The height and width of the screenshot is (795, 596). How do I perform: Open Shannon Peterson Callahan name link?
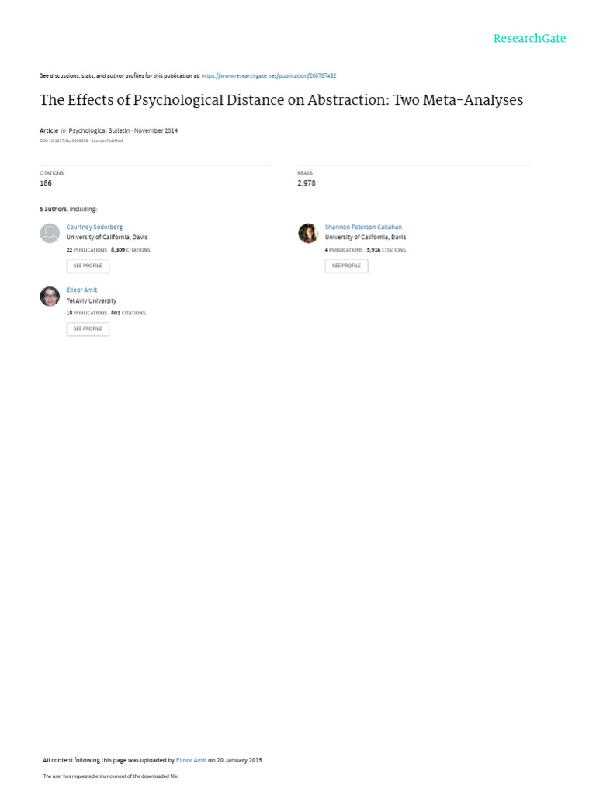click(x=363, y=227)
